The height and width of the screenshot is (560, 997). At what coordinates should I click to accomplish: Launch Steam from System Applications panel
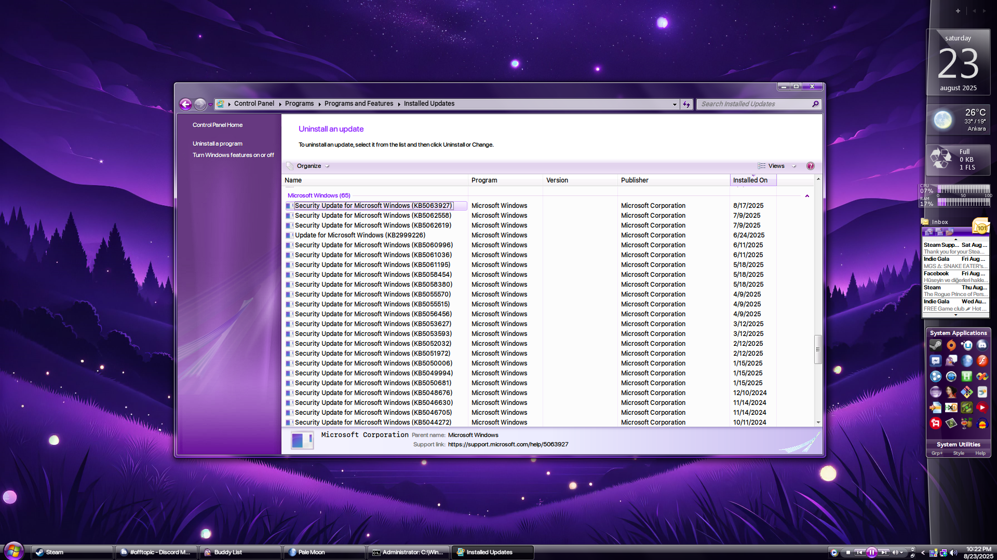(x=935, y=345)
